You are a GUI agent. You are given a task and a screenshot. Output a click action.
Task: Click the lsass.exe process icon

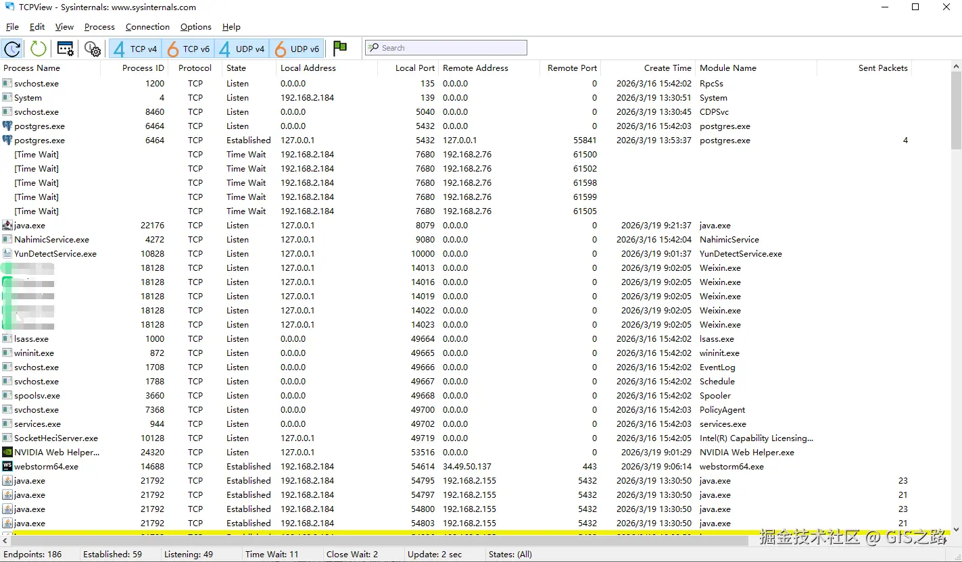tap(7, 339)
